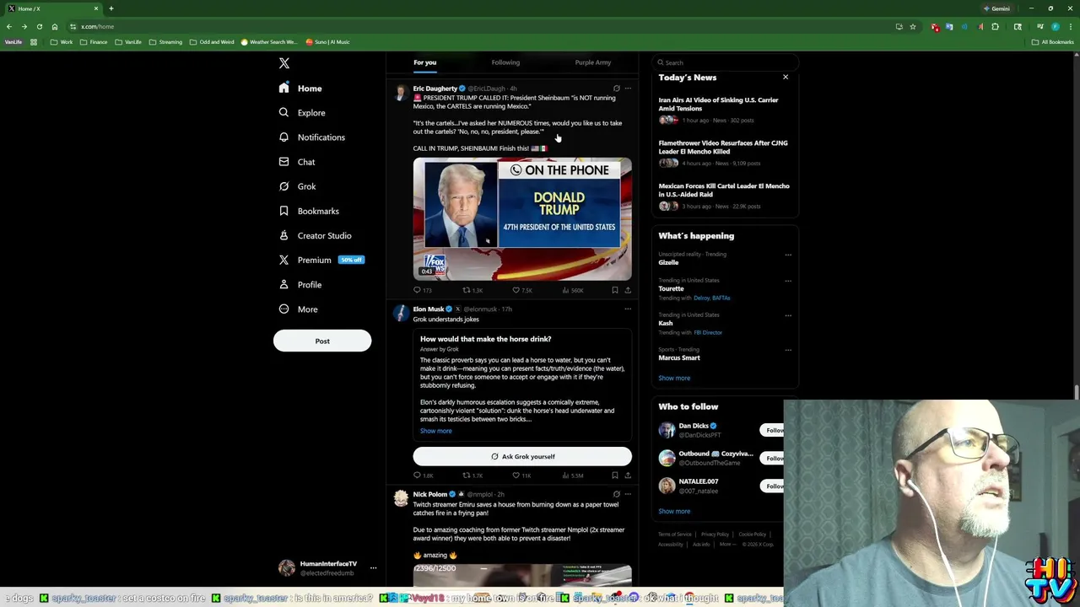This screenshot has width=1080, height=607.
Task: Open Eric Daugherty's profile avatar
Action: click(401, 94)
